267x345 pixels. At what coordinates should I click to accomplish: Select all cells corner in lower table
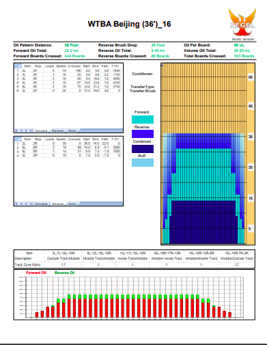[18, 139]
